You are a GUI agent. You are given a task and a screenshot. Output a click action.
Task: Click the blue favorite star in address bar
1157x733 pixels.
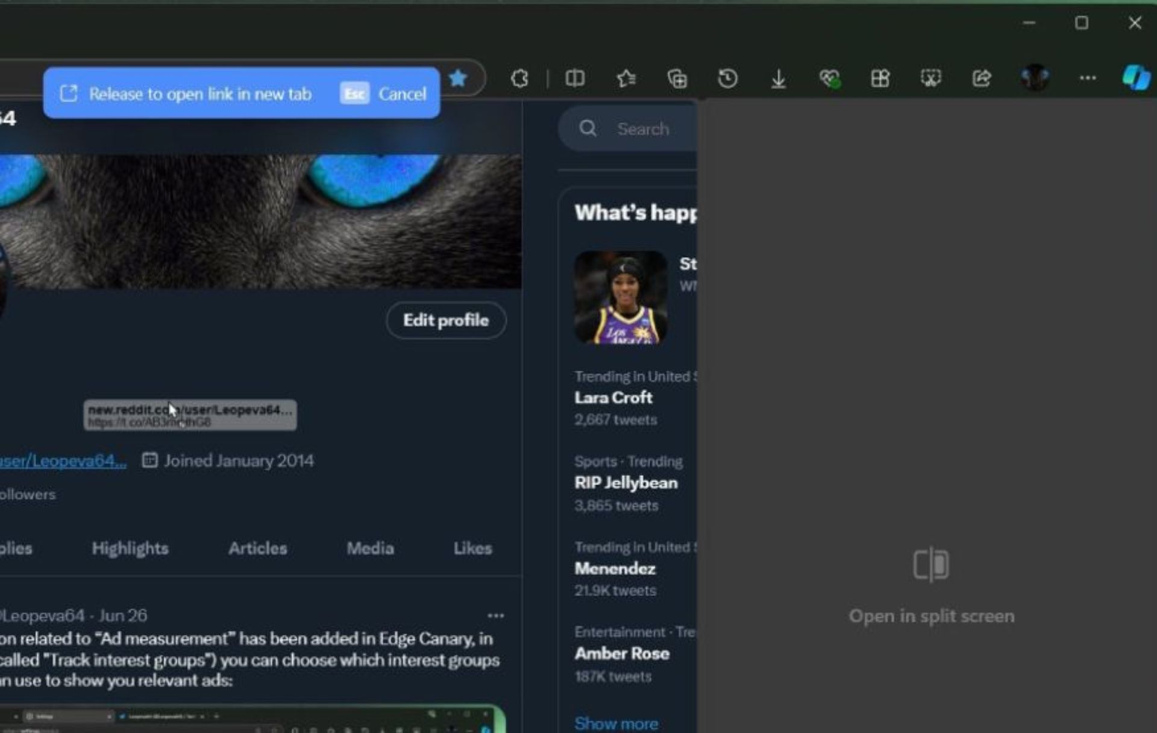[458, 78]
